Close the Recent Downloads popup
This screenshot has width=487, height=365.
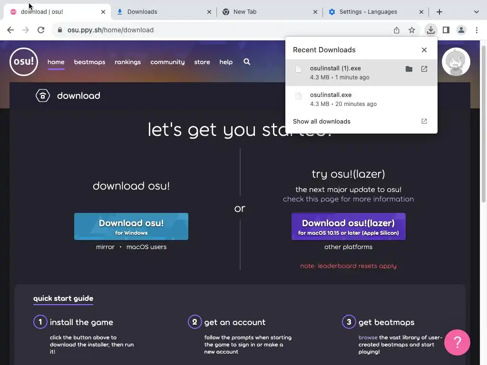pos(424,50)
